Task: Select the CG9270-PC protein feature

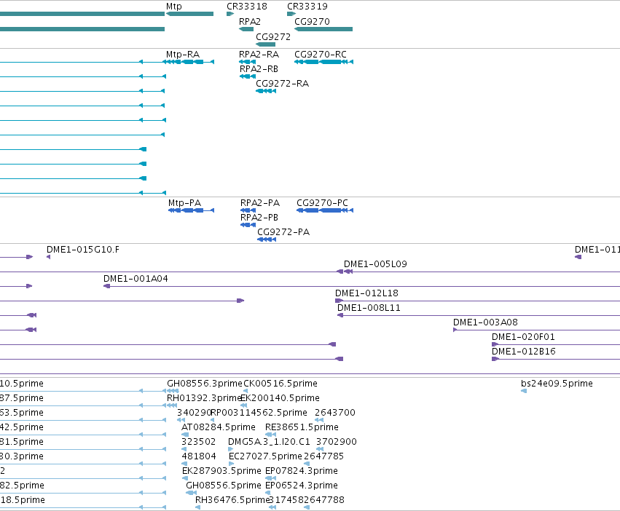Action: click(325, 210)
